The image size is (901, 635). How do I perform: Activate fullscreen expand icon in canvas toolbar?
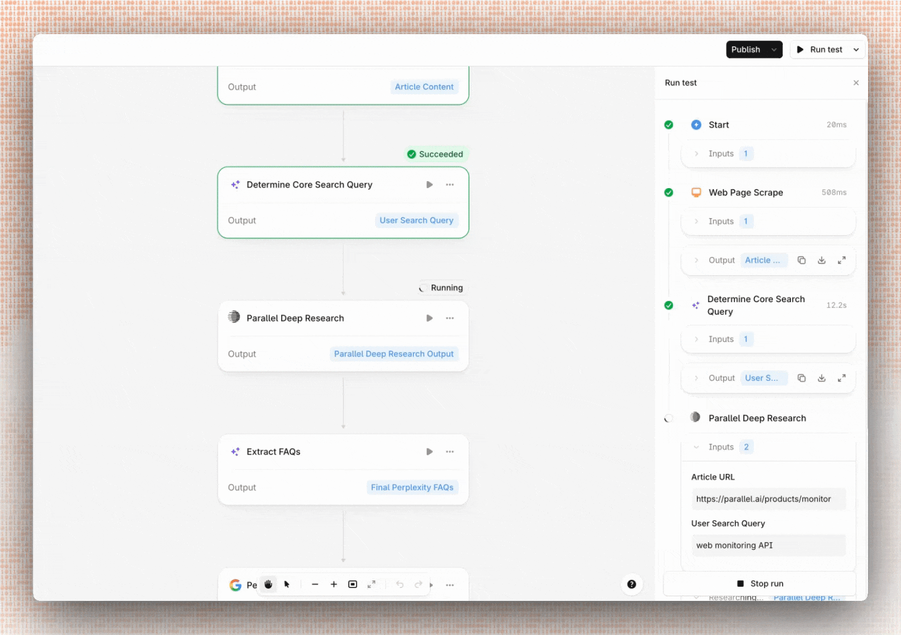(372, 584)
